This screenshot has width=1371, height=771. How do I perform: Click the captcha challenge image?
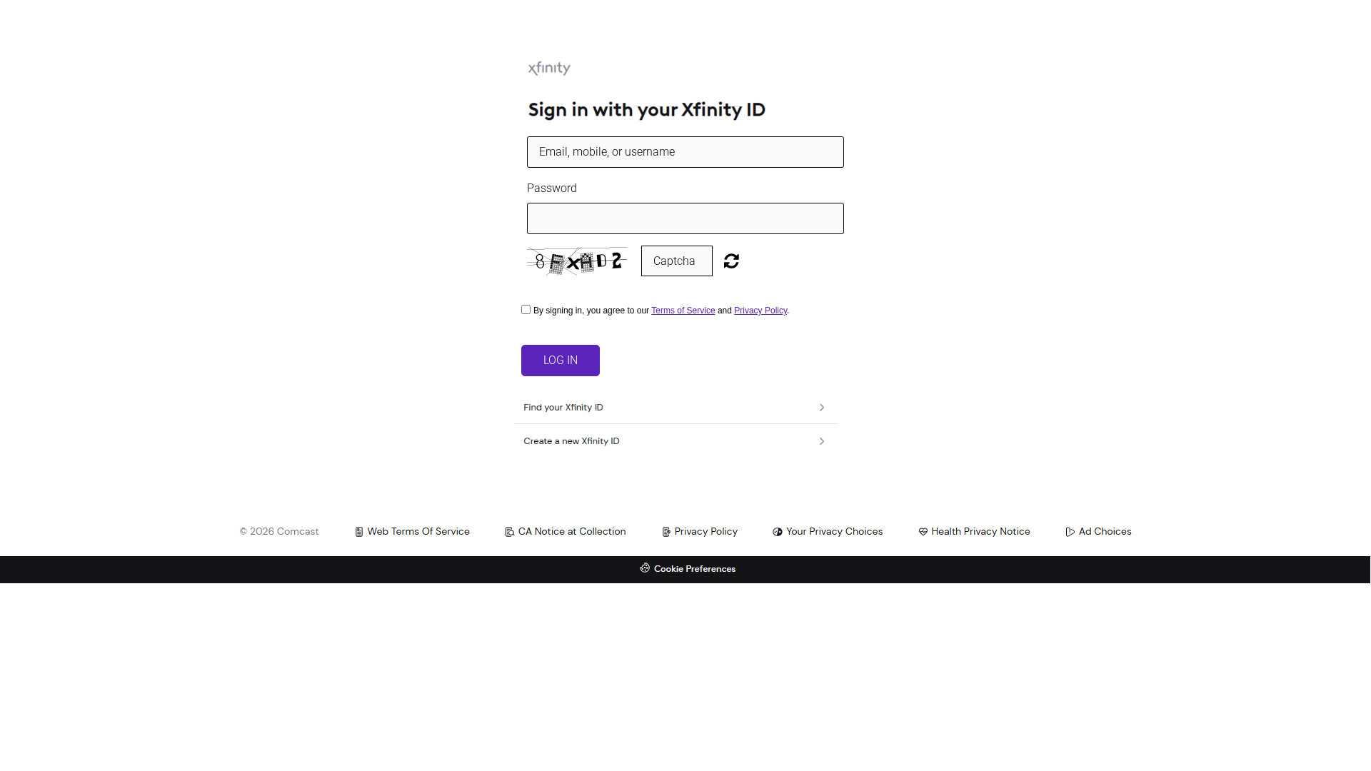[x=577, y=261]
